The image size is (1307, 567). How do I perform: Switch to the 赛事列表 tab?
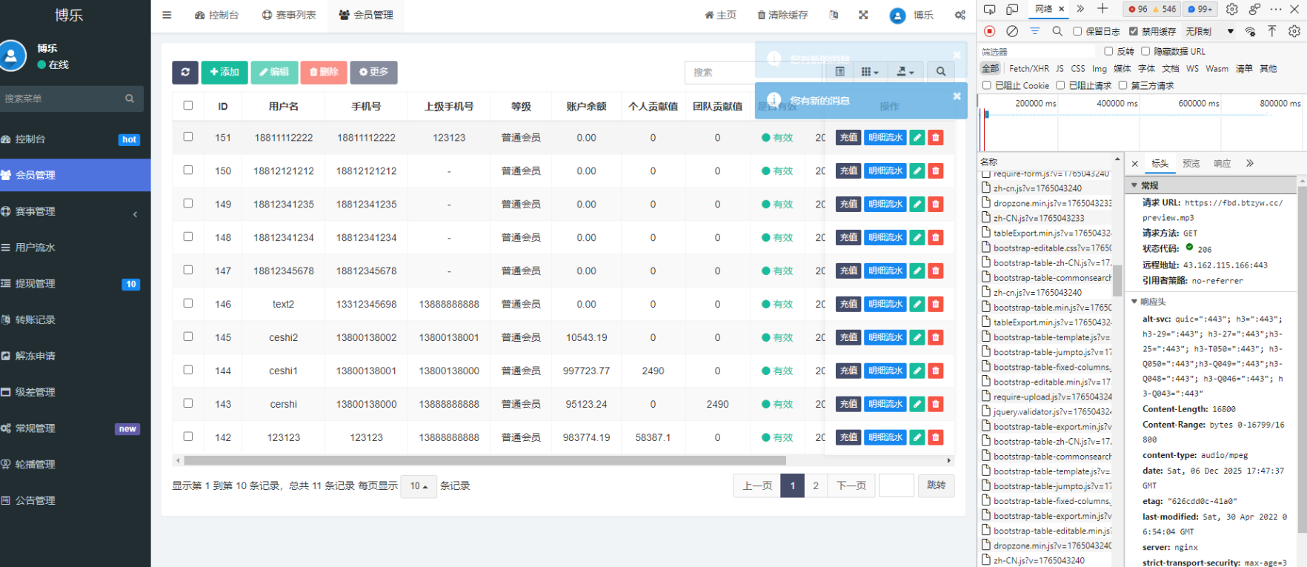[x=289, y=15]
